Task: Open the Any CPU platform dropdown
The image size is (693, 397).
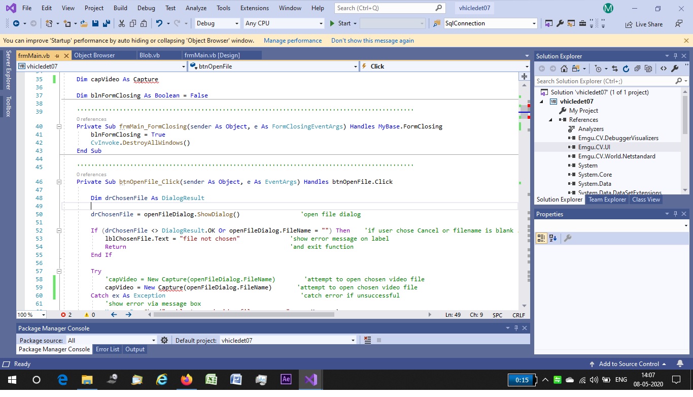Action: point(284,23)
